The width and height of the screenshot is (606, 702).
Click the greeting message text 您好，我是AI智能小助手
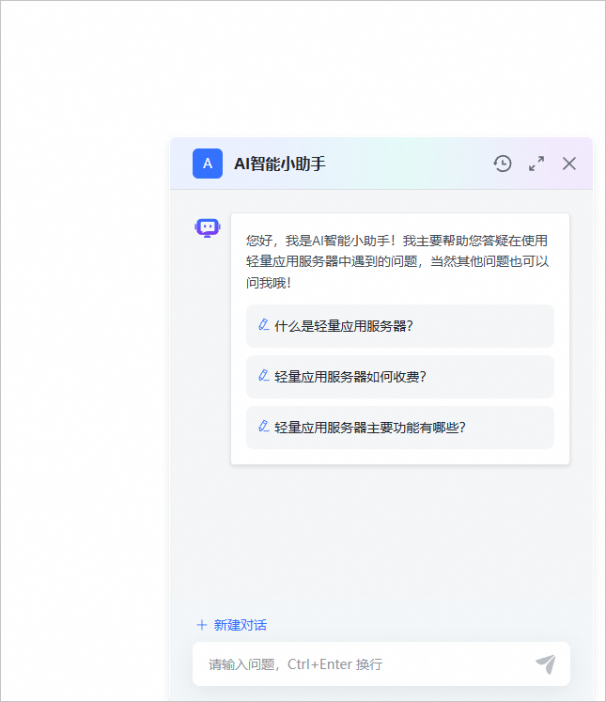[x=396, y=261]
